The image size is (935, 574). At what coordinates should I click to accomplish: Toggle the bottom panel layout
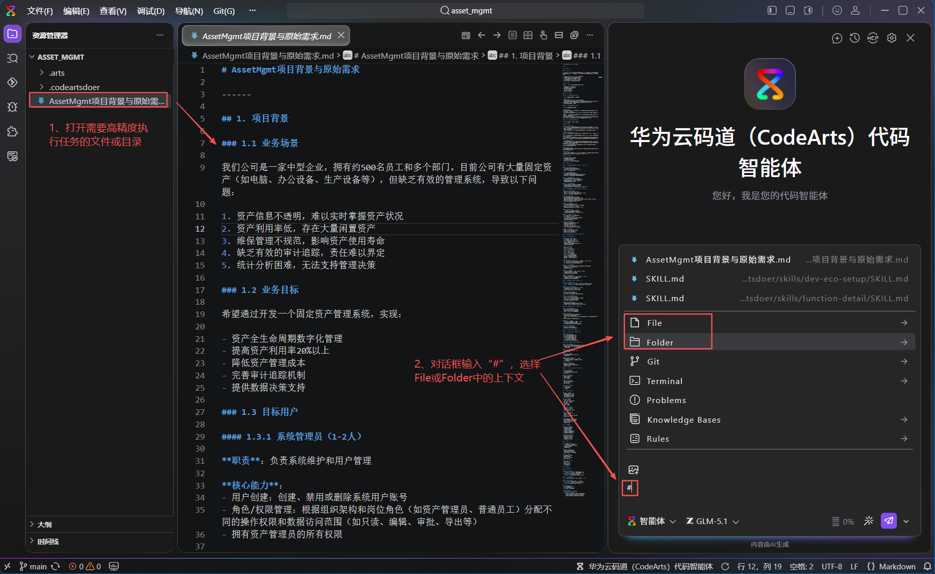tap(790, 10)
